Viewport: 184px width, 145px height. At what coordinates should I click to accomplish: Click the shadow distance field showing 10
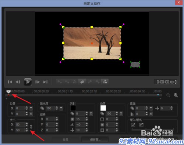pyautogui.click(x=80, y=130)
